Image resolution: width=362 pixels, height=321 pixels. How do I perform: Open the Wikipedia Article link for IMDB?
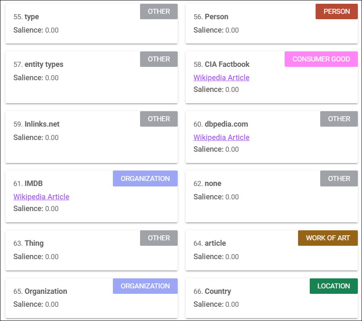(x=41, y=196)
